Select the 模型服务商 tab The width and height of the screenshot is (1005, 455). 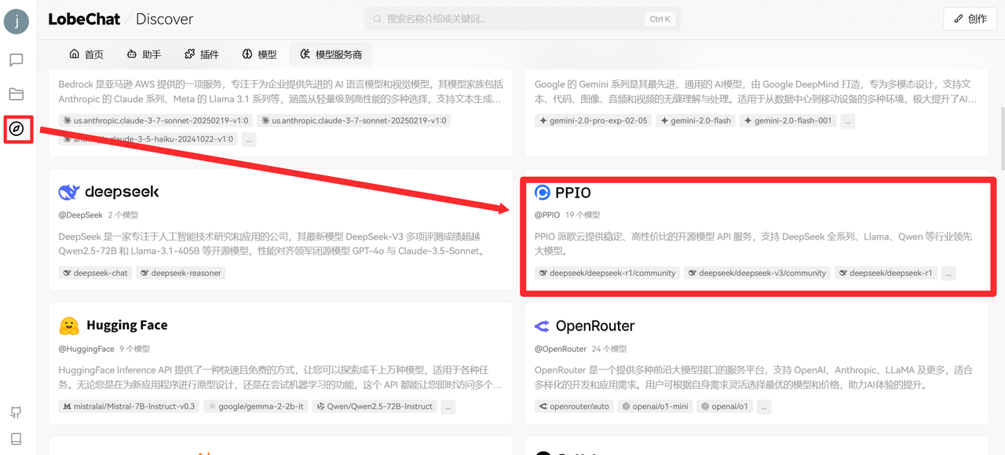(x=331, y=54)
